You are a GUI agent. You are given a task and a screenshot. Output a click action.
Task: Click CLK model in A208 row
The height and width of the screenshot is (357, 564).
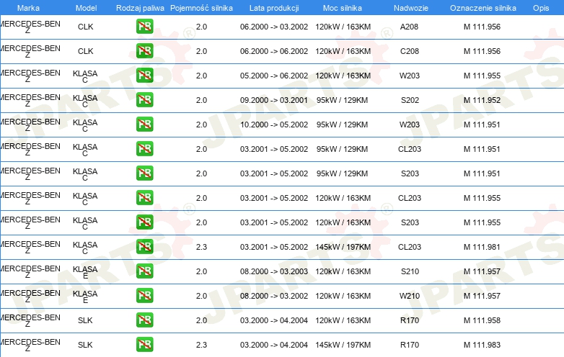click(86, 27)
